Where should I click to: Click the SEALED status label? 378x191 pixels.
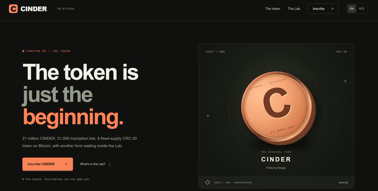click(343, 183)
